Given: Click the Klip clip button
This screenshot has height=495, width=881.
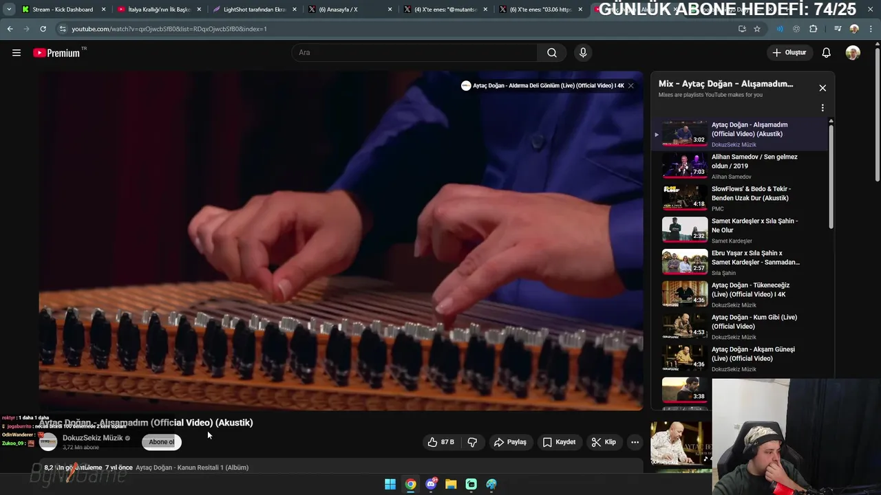Looking at the screenshot, I should coord(604,442).
